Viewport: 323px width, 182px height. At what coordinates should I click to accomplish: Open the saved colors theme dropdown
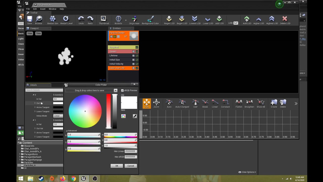click(x=116, y=90)
